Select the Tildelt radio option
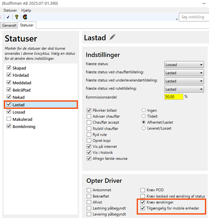Screen dimensions: 209x218 pyautogui.click(x=144, y=116)
